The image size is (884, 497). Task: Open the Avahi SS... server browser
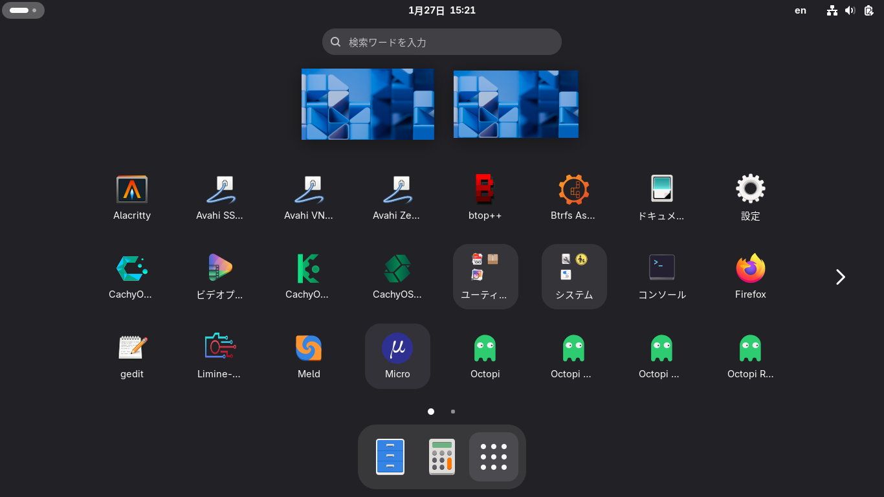pyautogui.click(x=220, y=197)
